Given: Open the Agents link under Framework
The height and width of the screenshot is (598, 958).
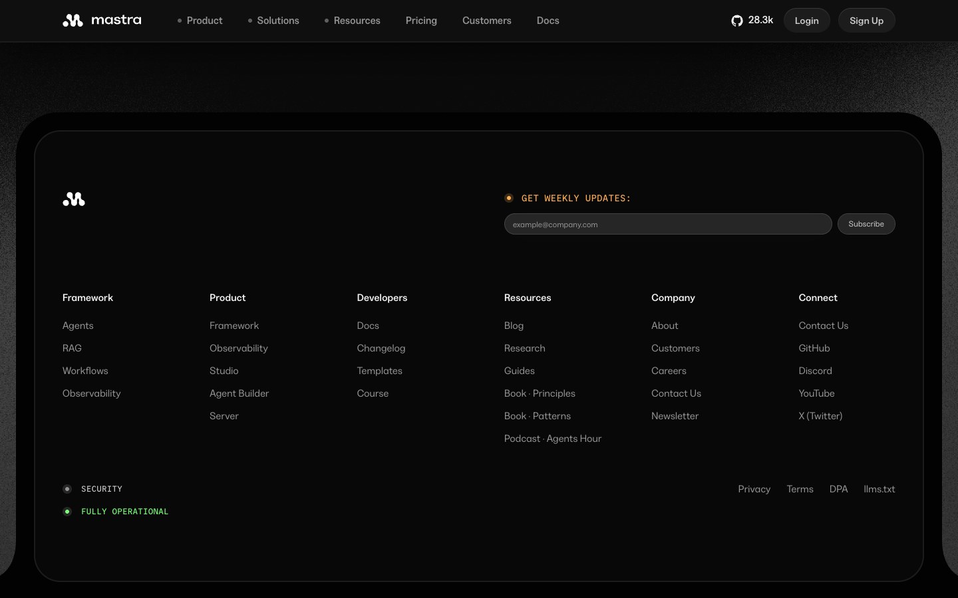Looking at the screenshot, I should pyautogui.click(x=78, y=326).
